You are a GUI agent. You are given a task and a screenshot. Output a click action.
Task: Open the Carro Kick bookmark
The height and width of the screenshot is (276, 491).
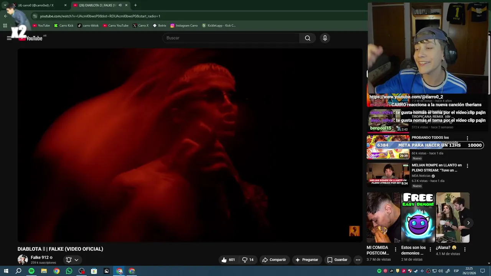pyautogui.click(x=64, y=26)
